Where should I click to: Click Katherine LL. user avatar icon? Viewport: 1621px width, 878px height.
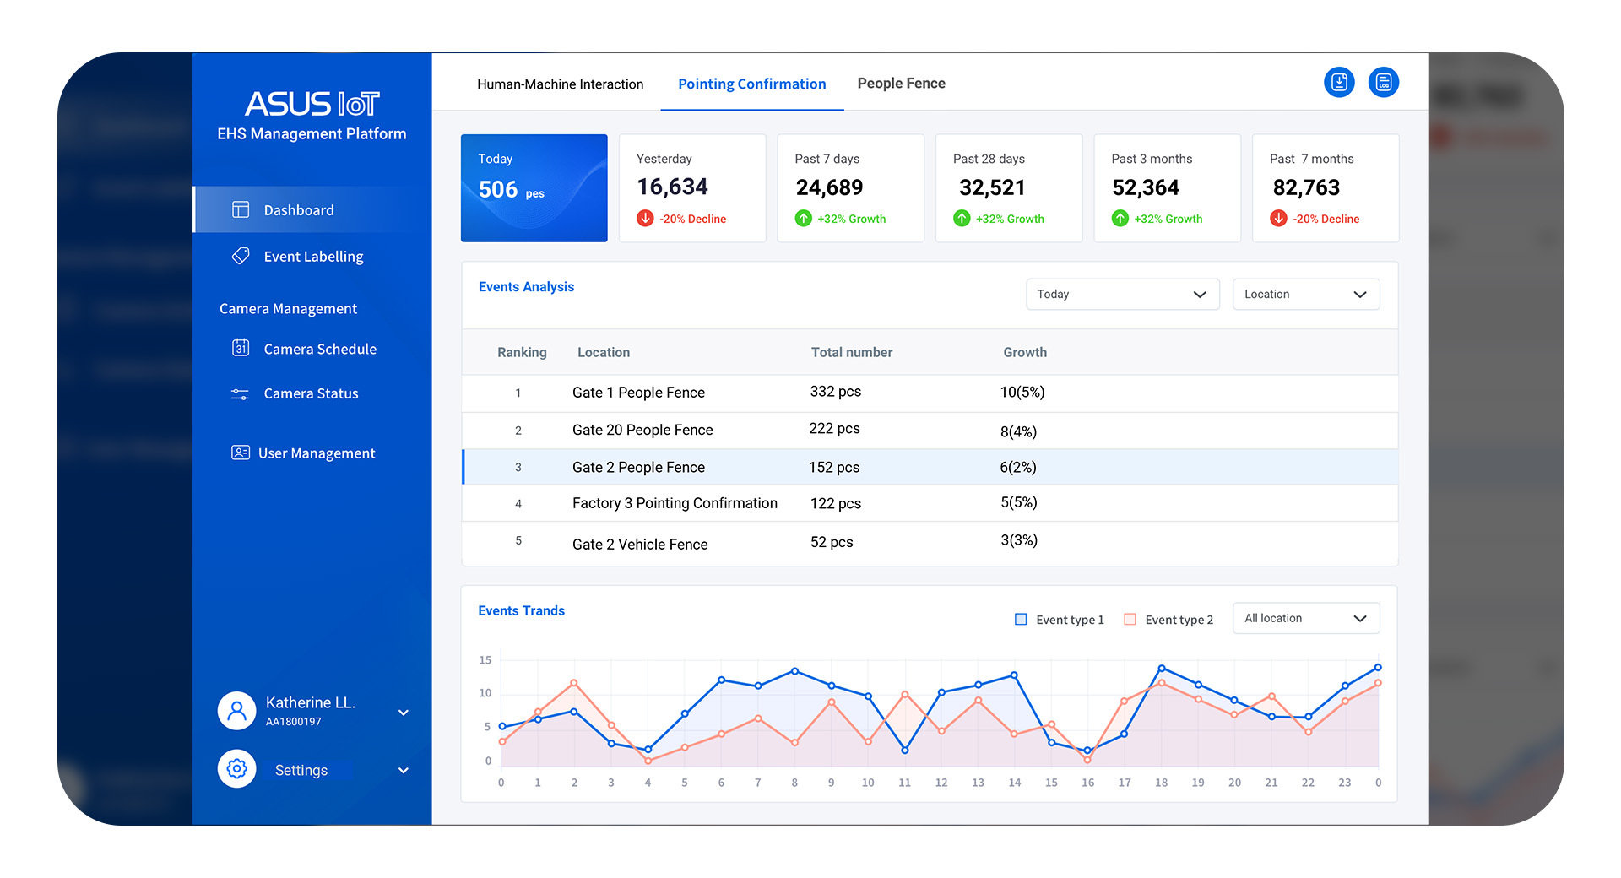237,711
